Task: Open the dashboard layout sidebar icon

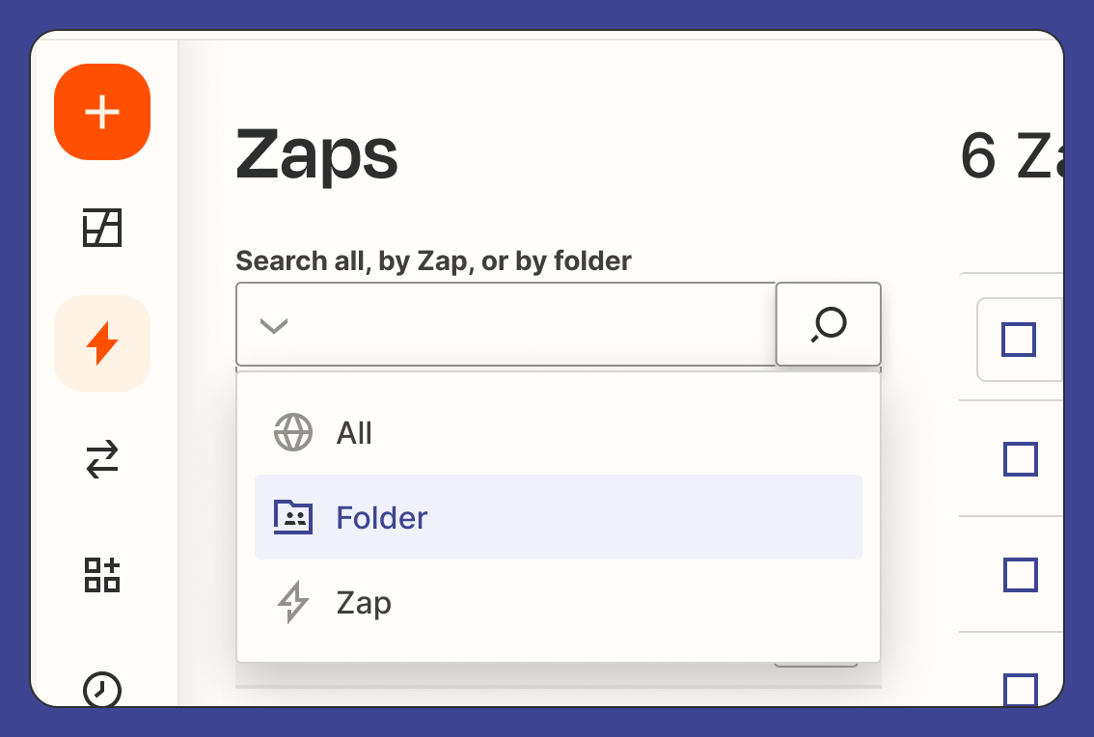Action: coord(102,228)
